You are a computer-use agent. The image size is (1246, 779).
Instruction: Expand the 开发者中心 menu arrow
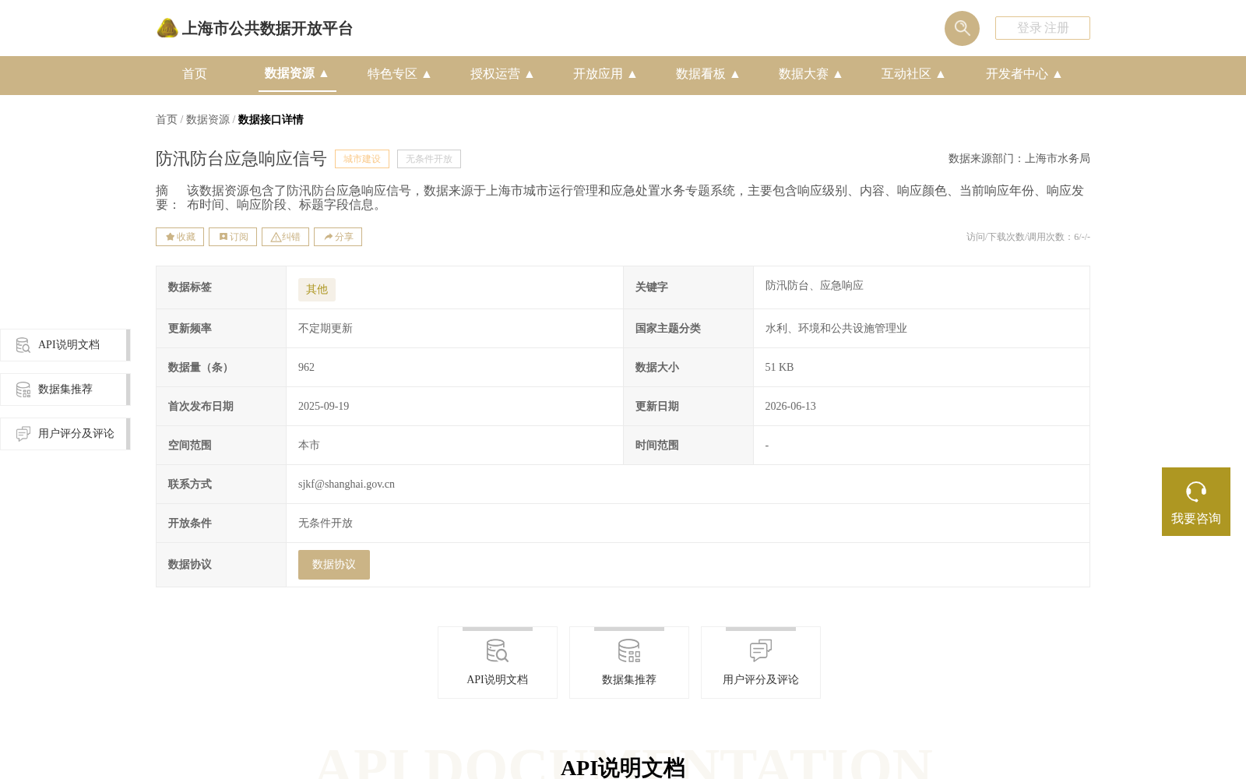1058,74
